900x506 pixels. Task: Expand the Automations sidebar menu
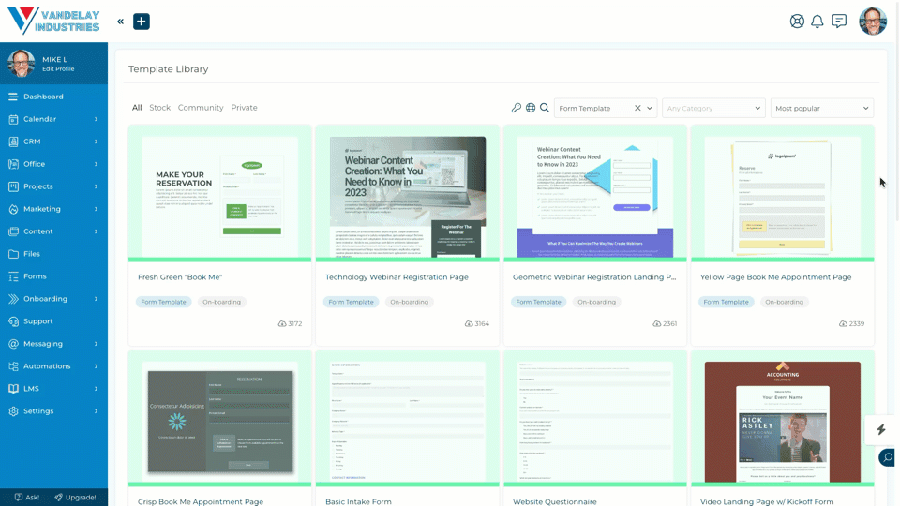54,366
